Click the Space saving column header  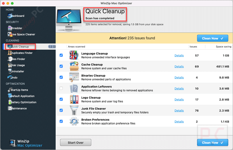(223, 46)
